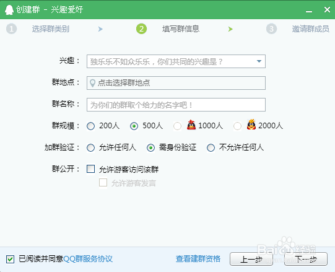Select 2000人 group size radio
This screenshot has width=335, height=272.
pos(237,126)
